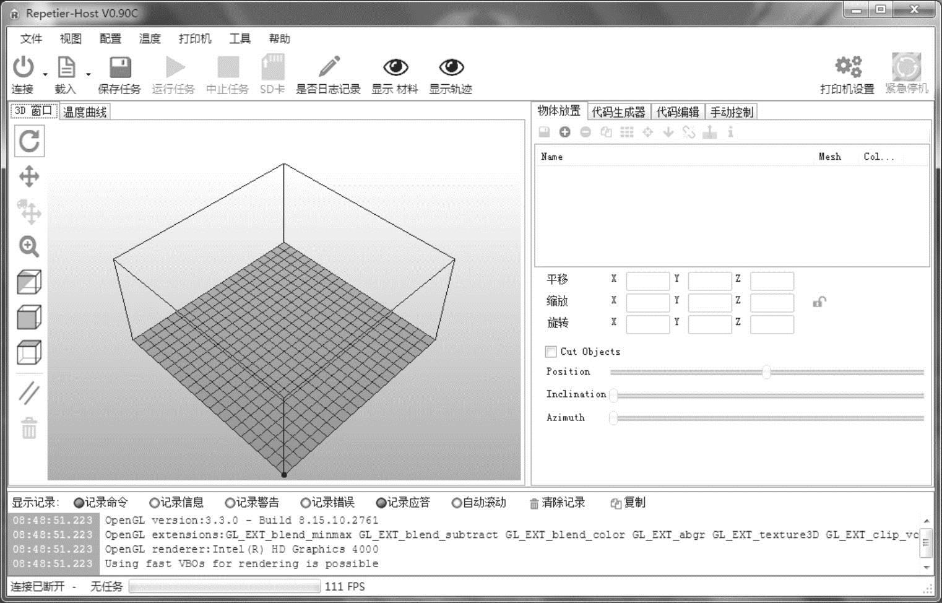Screen dimensions: 942x603
Task: Click the save objects icon in object toolbar
Action: 544,132
